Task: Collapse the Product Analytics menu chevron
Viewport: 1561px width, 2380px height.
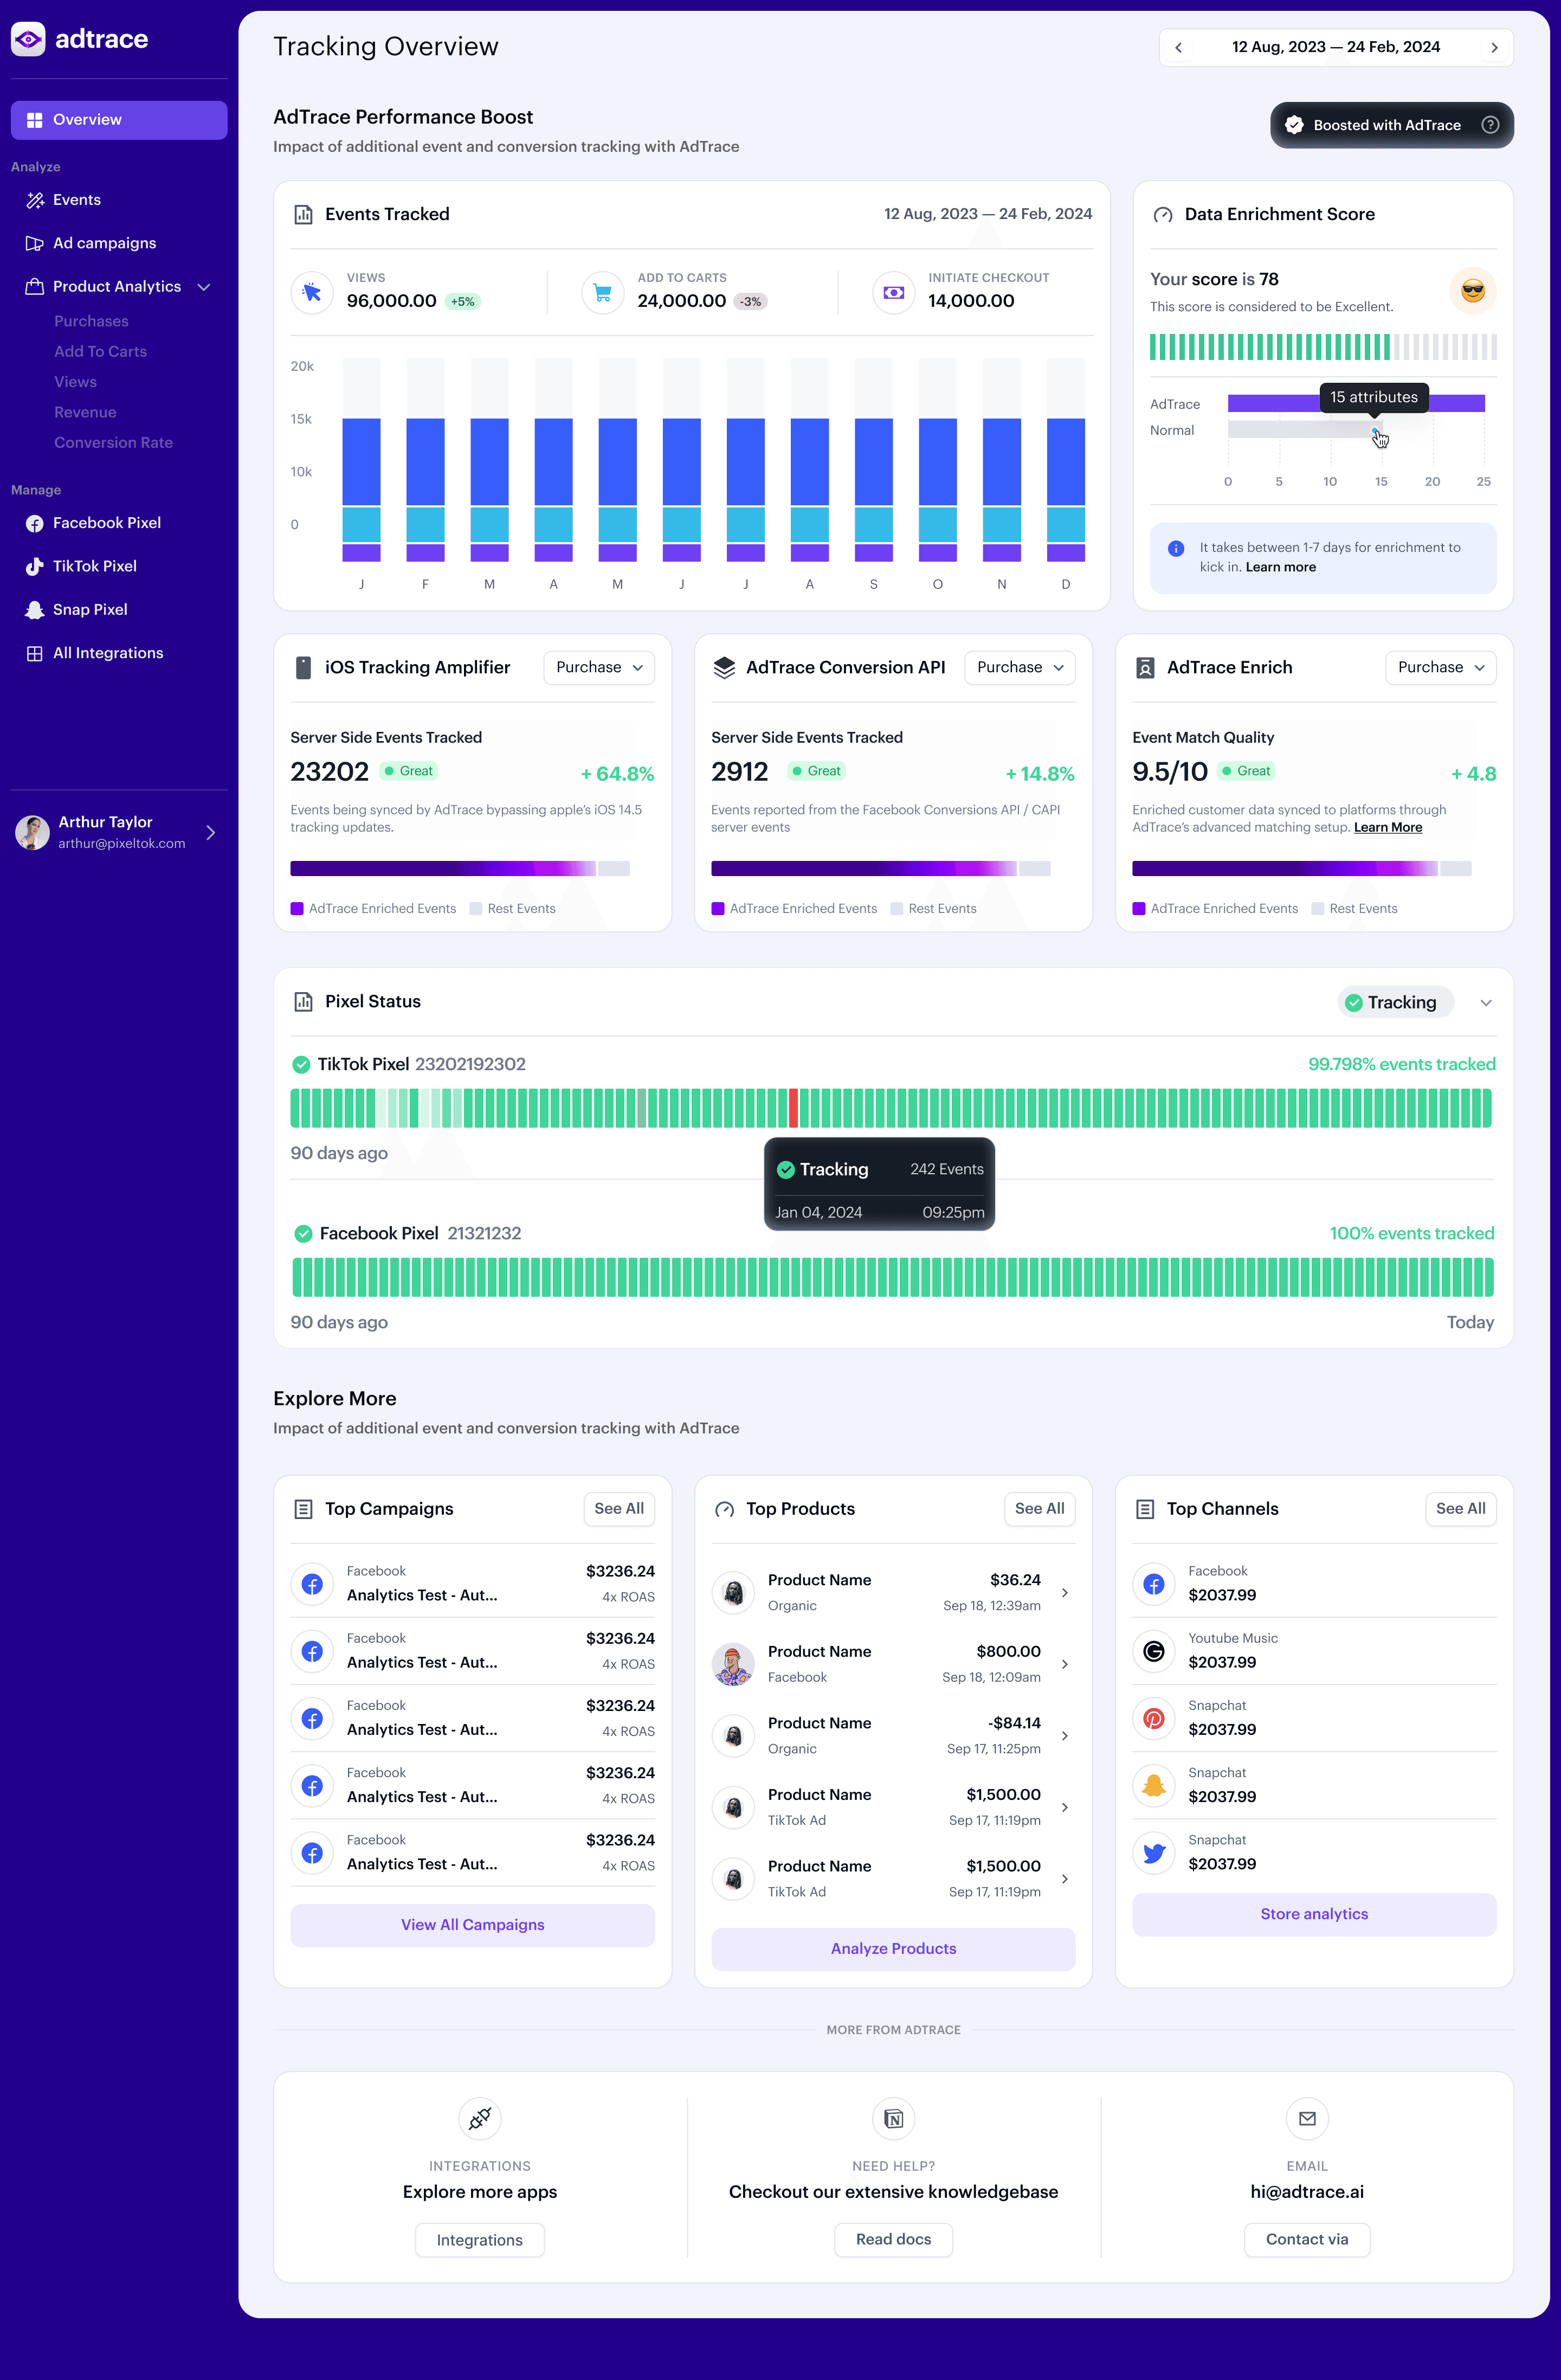Action: (x=204, y=287)
